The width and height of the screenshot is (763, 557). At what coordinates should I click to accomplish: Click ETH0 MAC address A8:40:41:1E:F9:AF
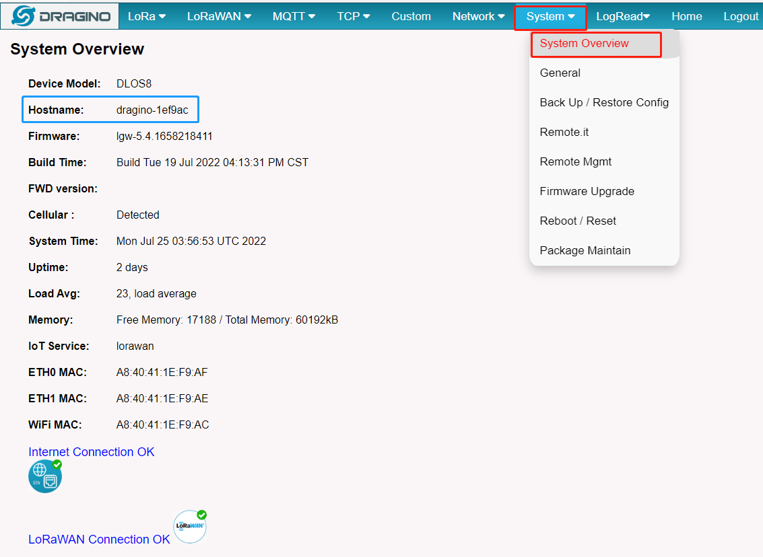(162, 372)
